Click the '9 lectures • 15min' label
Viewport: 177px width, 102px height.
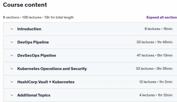pyautogui.click(x=158, y=29)
